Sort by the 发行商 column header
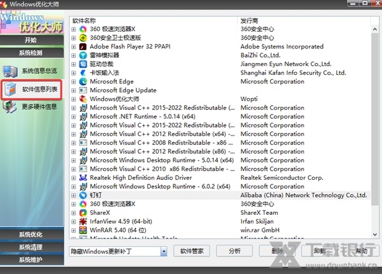The height and width of the screenshot is (274, 382). (304, 21)
